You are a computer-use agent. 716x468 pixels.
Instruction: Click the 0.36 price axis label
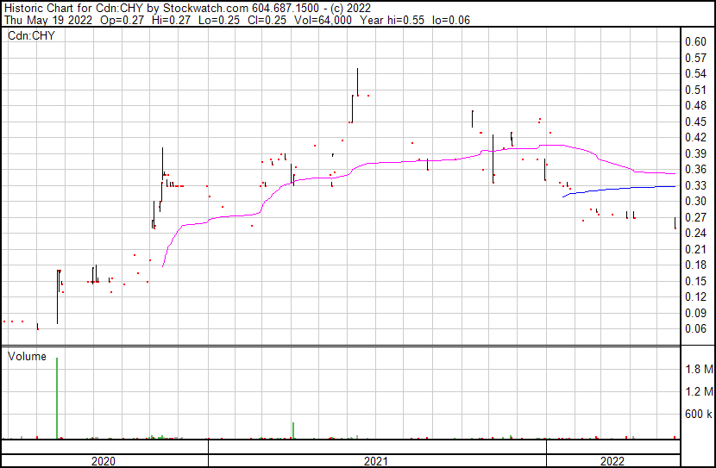tap(695, 169)
